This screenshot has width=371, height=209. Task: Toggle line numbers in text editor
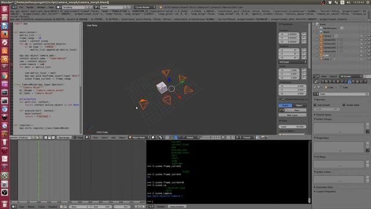pyautogui.click(x=46, y=137)
